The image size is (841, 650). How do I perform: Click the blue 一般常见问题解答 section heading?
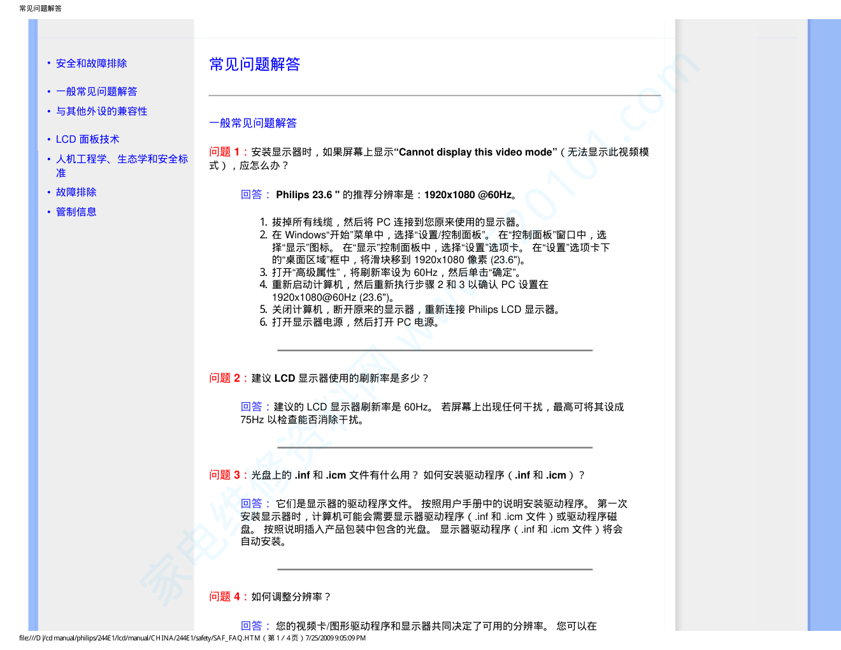253,123
